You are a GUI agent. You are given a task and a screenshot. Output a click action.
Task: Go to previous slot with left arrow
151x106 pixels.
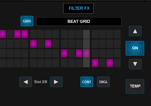26,82
